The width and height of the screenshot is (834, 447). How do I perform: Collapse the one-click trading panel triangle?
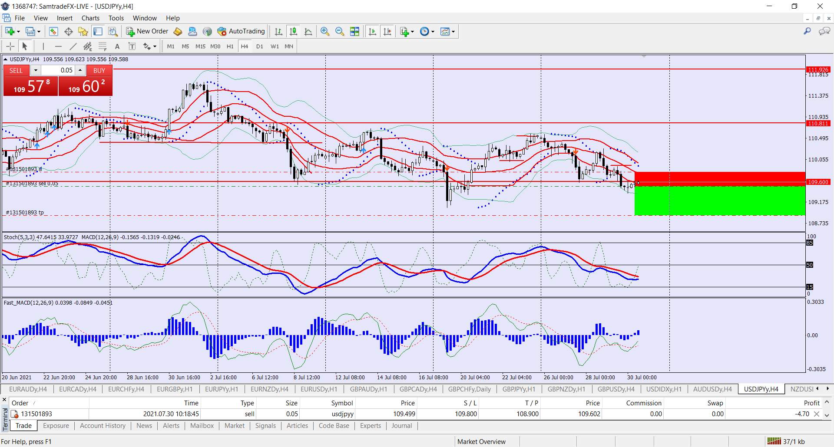[x=5, y=59]
